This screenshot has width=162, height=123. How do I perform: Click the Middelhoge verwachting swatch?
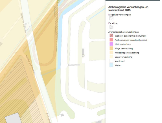[x=111, y=53]
